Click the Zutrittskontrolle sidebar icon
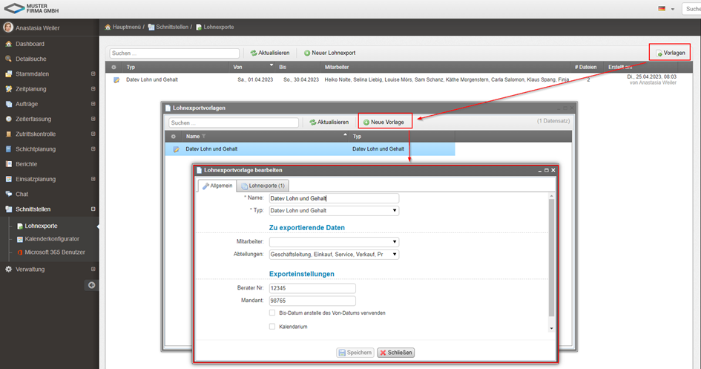The width and height of the screenshot is (701, 369). click(9, 134)
